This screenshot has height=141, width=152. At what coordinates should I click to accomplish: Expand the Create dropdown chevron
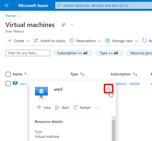(28, 41)
